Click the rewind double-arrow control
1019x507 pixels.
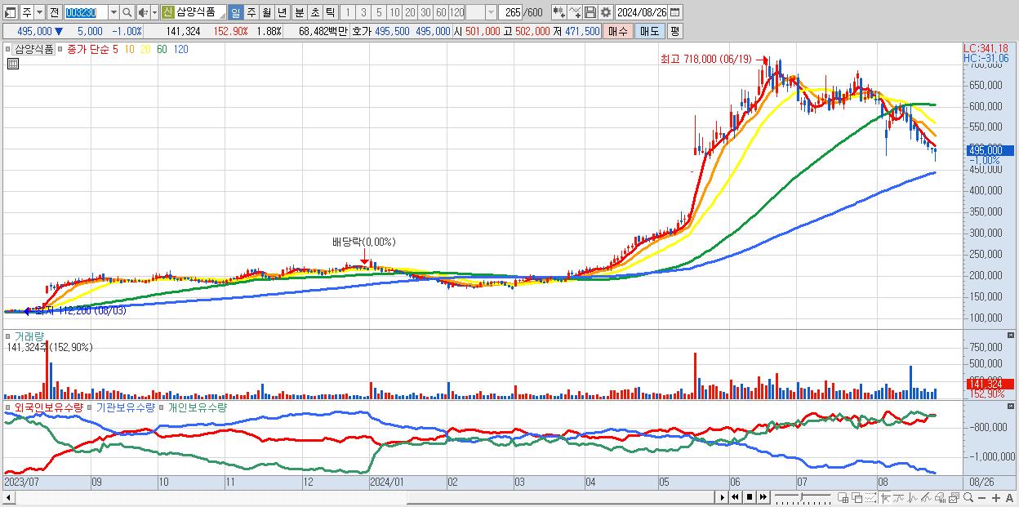coord(735,497)
